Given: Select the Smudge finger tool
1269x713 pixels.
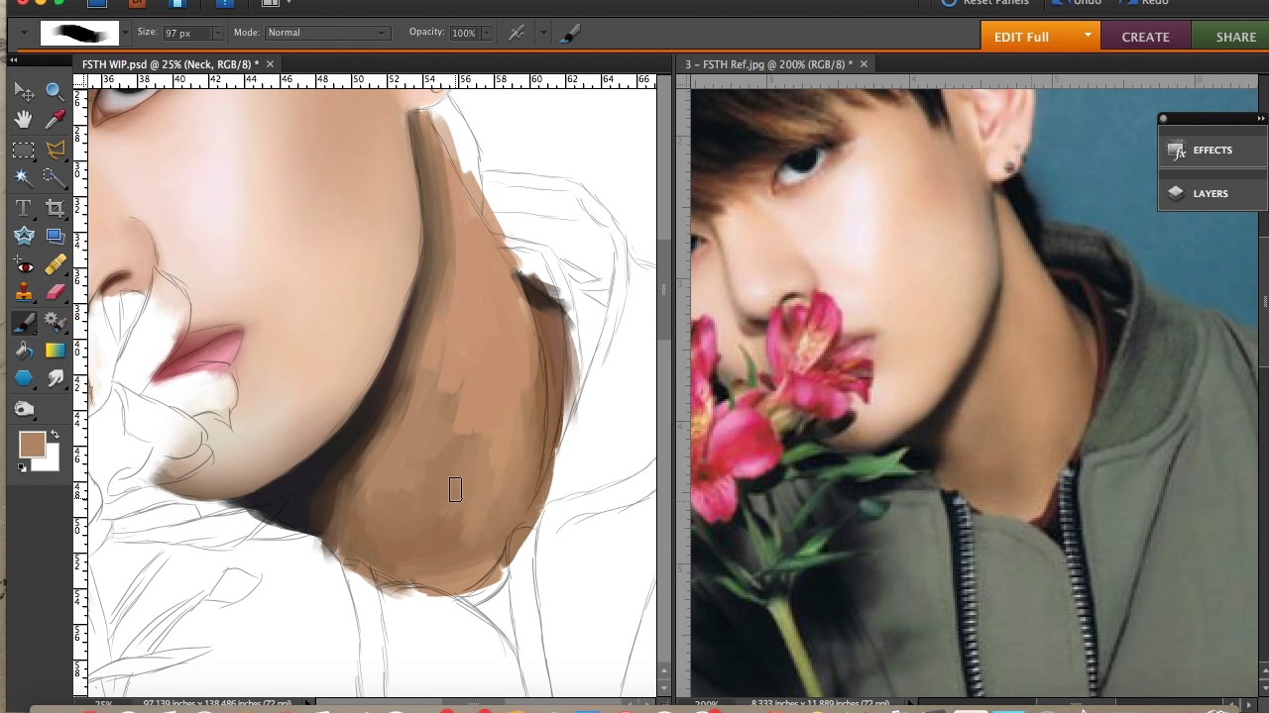Looking at the screenshot, I should point(55,378).
